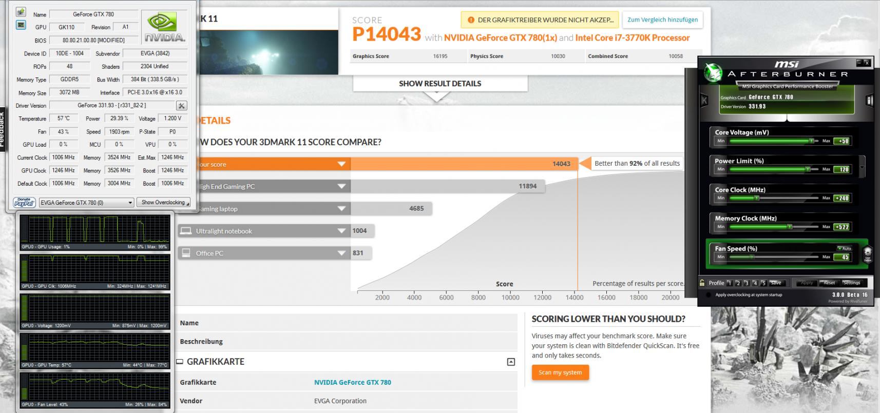880x413 pixels.
Task: Click the 3DMark benchmark thumbnail image
Action: (x=268, y=52)
